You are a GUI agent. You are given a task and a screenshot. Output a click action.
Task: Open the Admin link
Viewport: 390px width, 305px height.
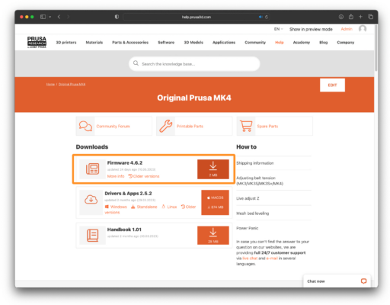pos(347,29)
